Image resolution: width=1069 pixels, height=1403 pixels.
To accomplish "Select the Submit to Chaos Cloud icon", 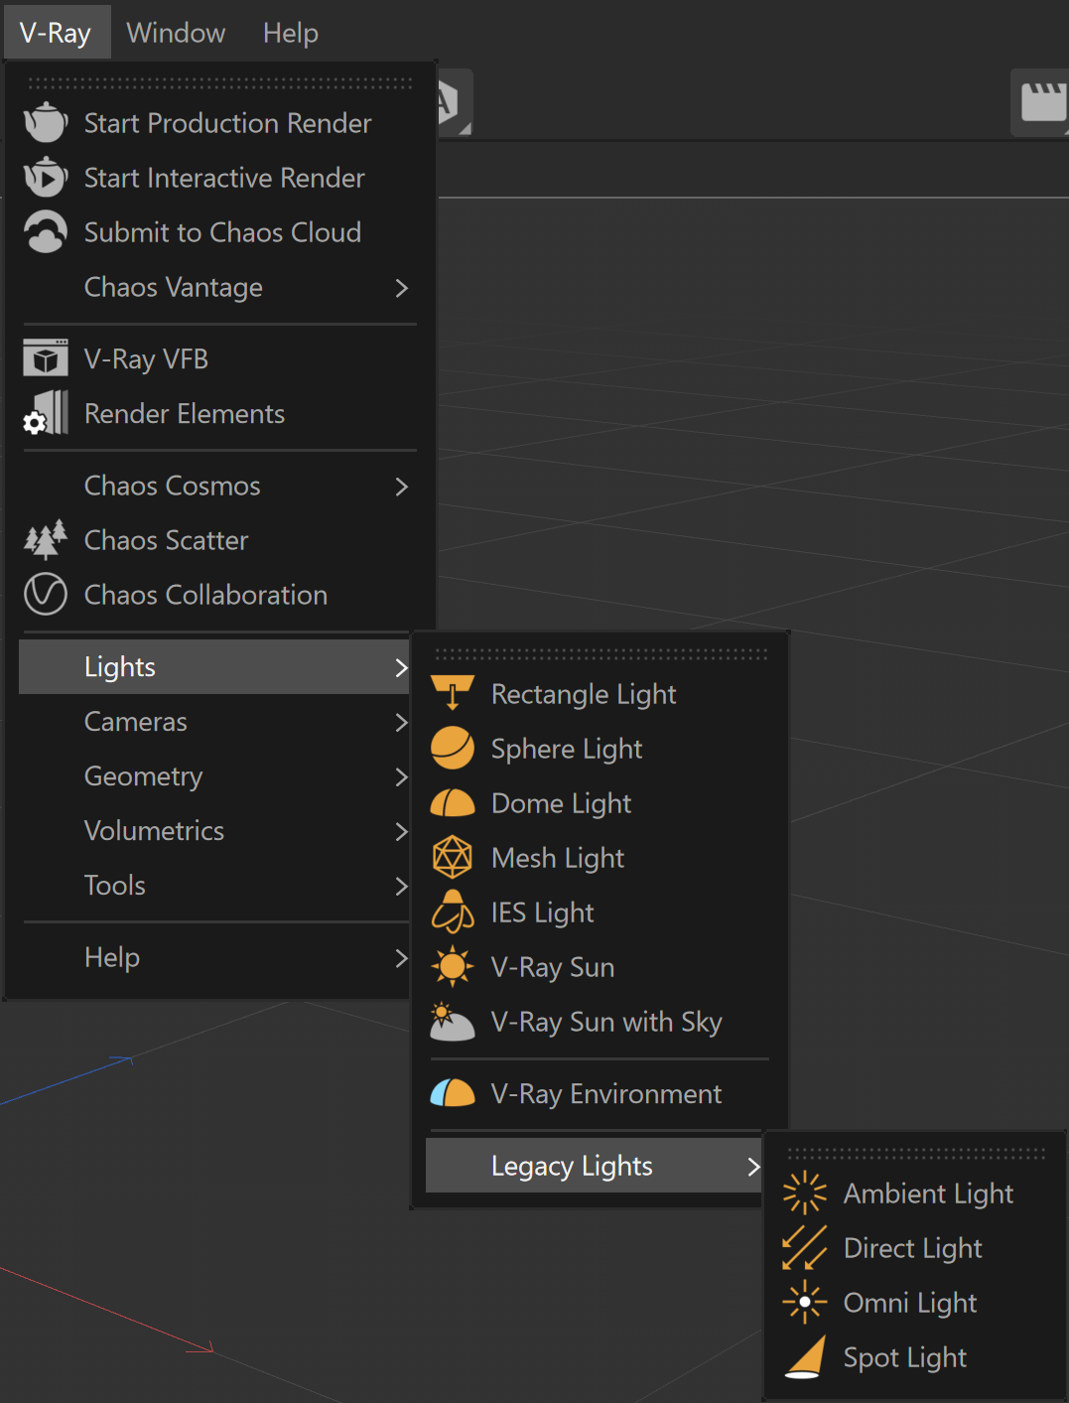I will coord(46,231).
